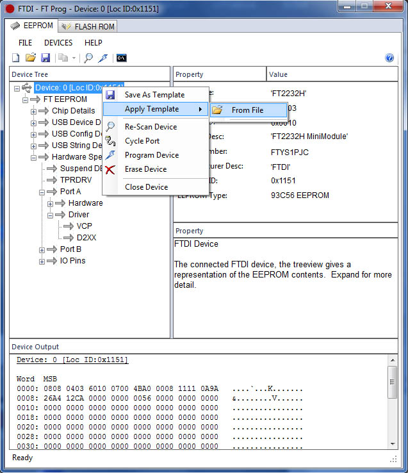The height and width of the screenshot is (473, 408).
Task: Choose Save As Template from context menu
Action: [x=156, y=95]
